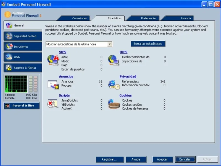Click the NIPS 'Alto:' label
This screenshot has width=221, height=166.
click(x=65, y=57)
